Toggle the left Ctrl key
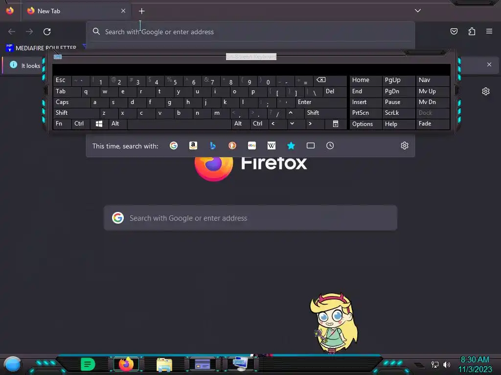Screen dimensions: 501x375 tap(81, 124)
